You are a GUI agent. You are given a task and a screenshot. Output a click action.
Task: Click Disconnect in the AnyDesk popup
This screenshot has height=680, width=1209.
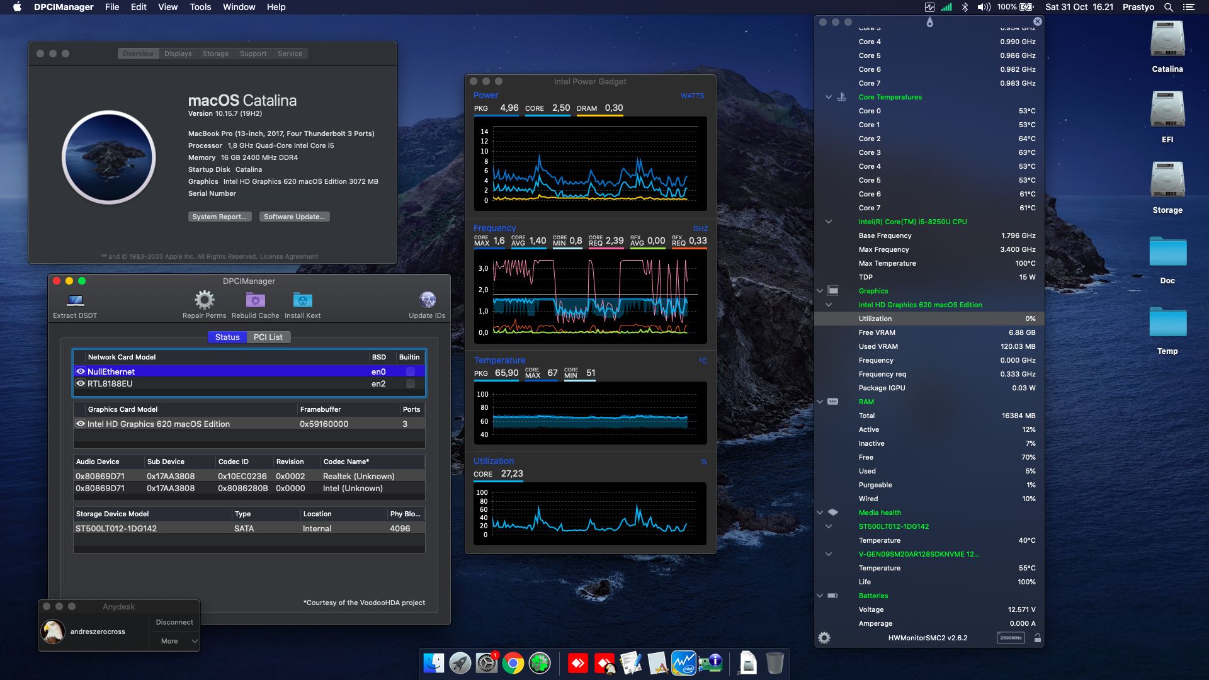(174, 622)
